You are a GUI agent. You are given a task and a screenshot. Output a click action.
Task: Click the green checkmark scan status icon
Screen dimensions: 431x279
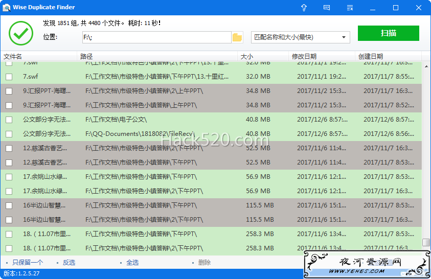(21, 33)
